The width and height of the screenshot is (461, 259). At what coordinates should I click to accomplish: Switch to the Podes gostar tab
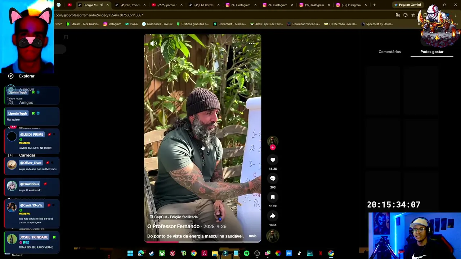(432, 52)
